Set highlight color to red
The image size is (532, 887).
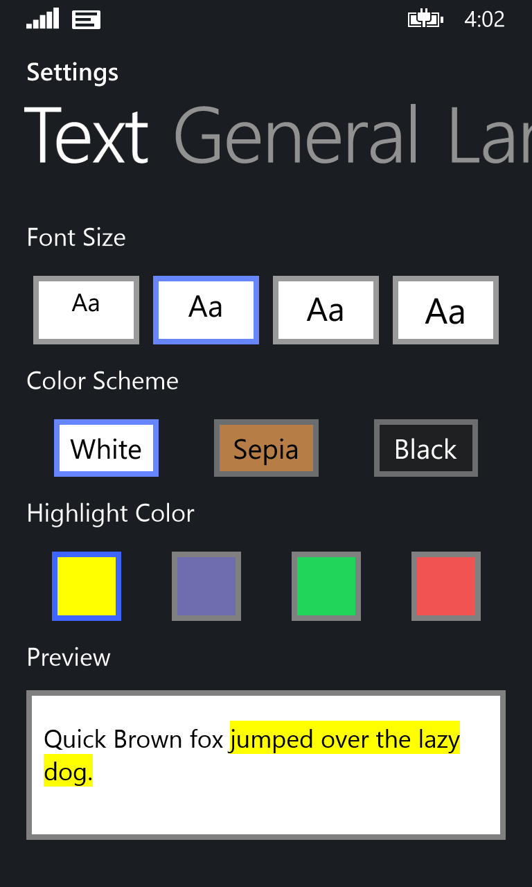(x=445, y=586)
